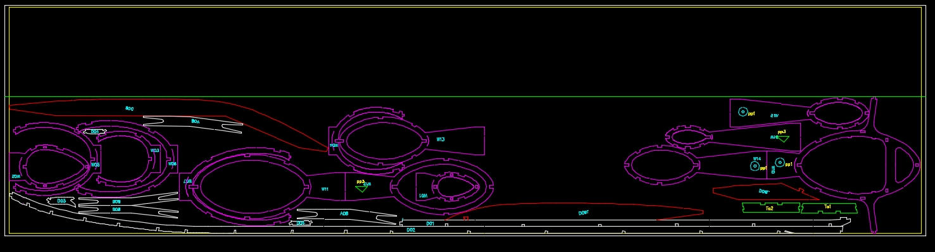Select the W08 label on magenta tab

[x=172, y=163]
